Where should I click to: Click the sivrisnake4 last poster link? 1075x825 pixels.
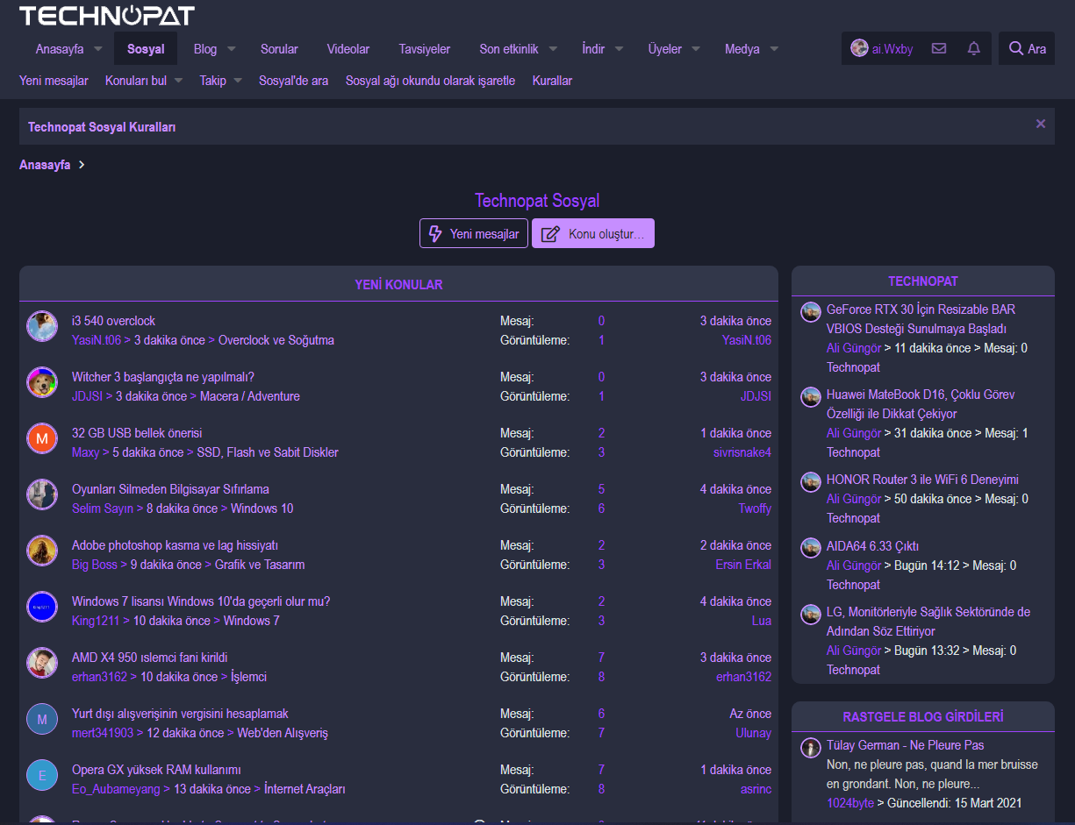pyautogui.click(x=742, y=452)
